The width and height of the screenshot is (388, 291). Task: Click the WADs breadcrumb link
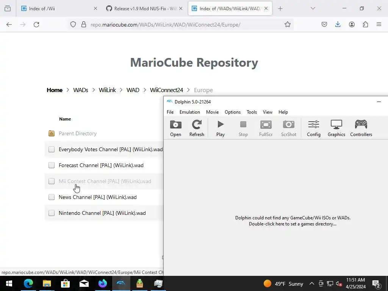[x=81, y=90]
